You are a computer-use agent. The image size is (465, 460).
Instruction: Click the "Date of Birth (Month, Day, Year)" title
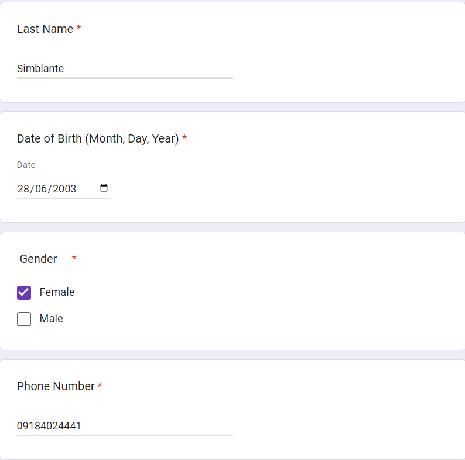coord(97,139)
